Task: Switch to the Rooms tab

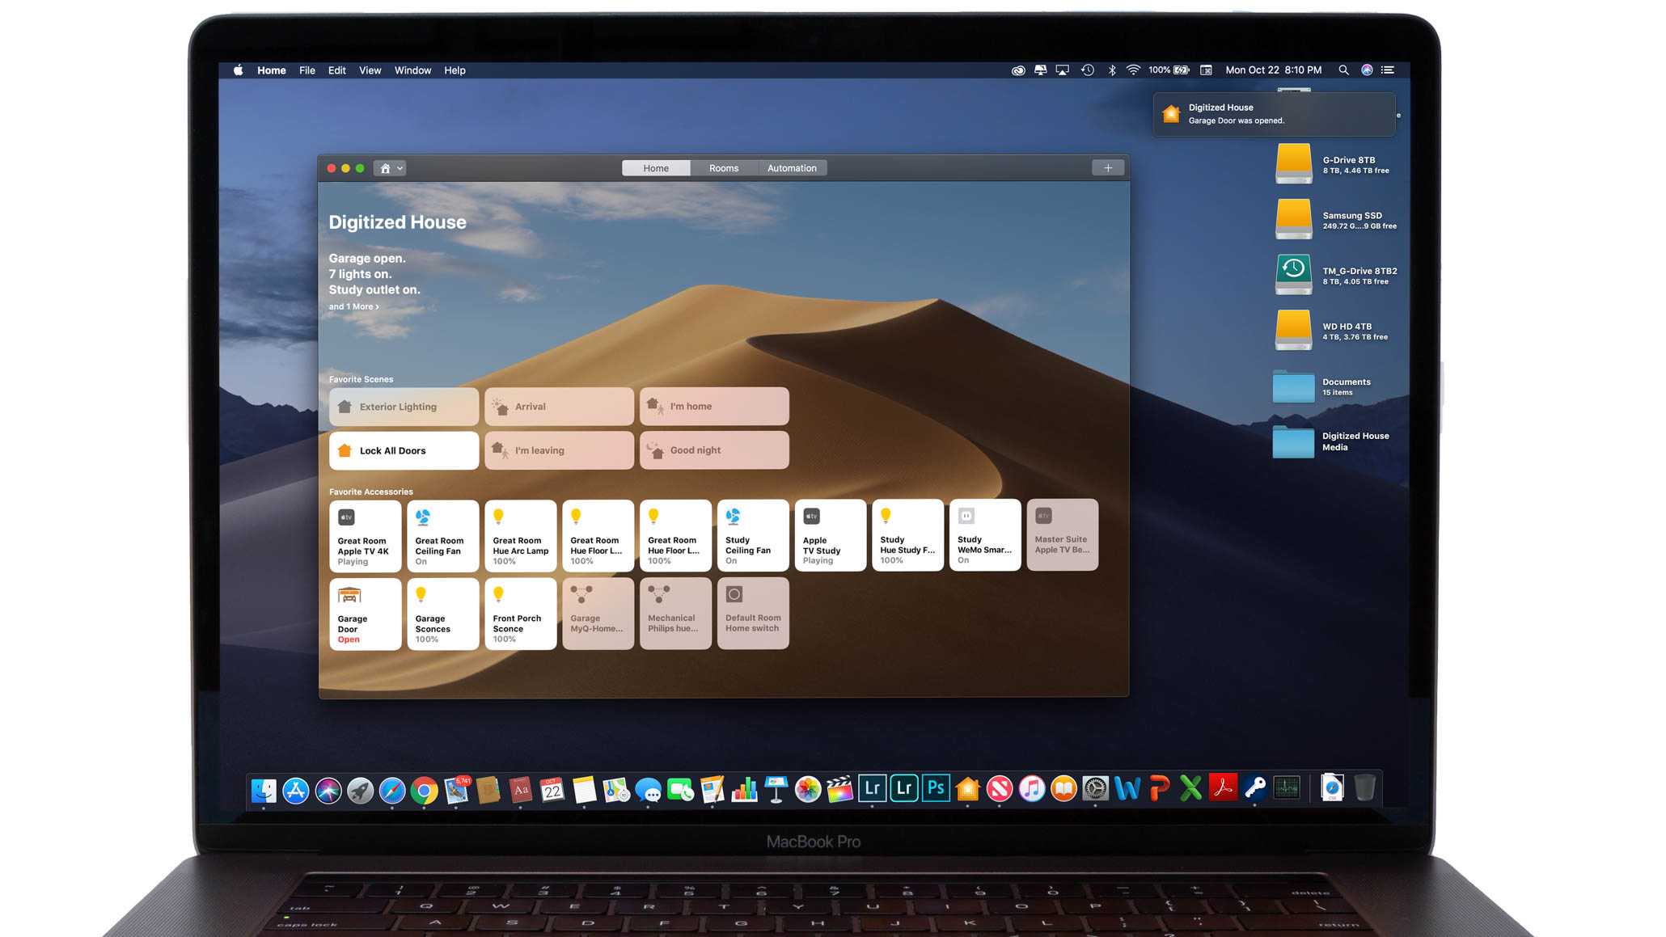Action: tap(722, 168)
